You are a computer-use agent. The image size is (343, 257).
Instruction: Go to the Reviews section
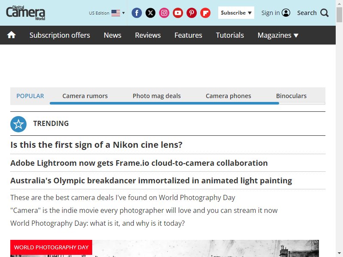(148, 35)
